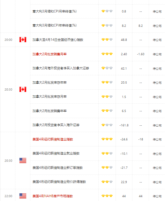Click 待公布 for 加拿大2月批发库存年率
165x201 pixels.
(157, 83)
